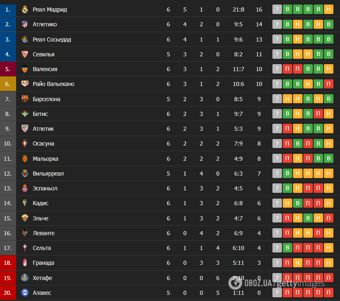
Task: Click the Barcelona club crest icon
Action: (25, 99)
